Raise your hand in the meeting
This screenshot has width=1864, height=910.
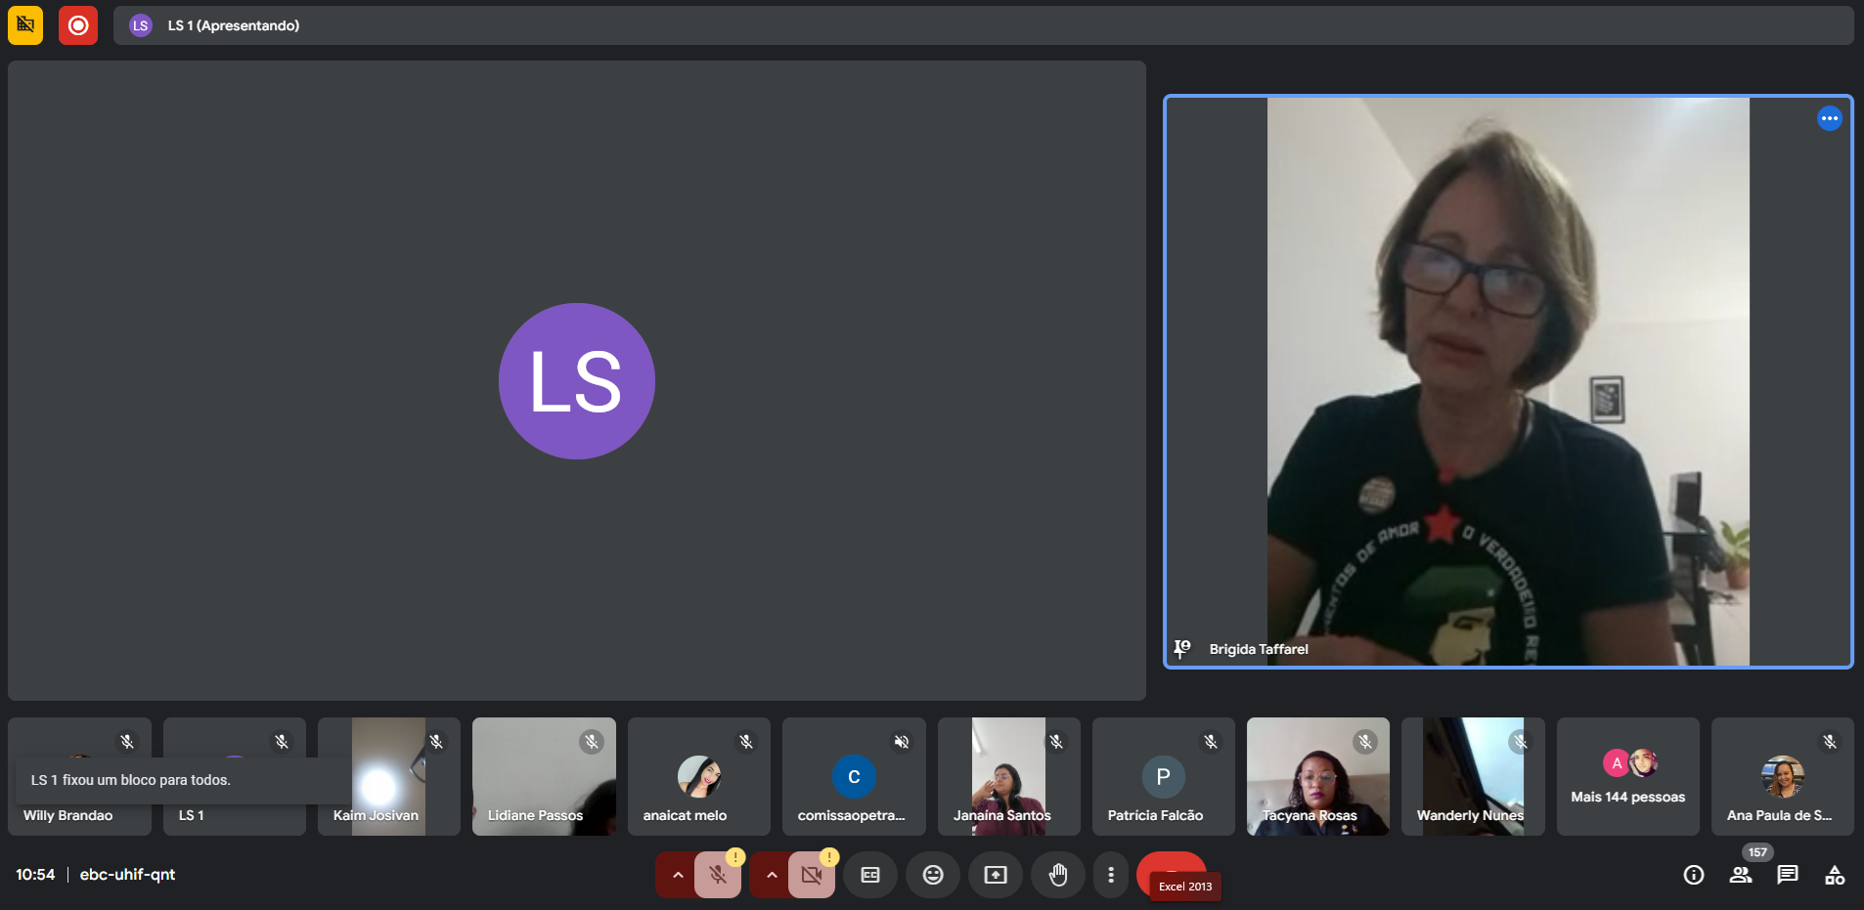[1058, 875]
